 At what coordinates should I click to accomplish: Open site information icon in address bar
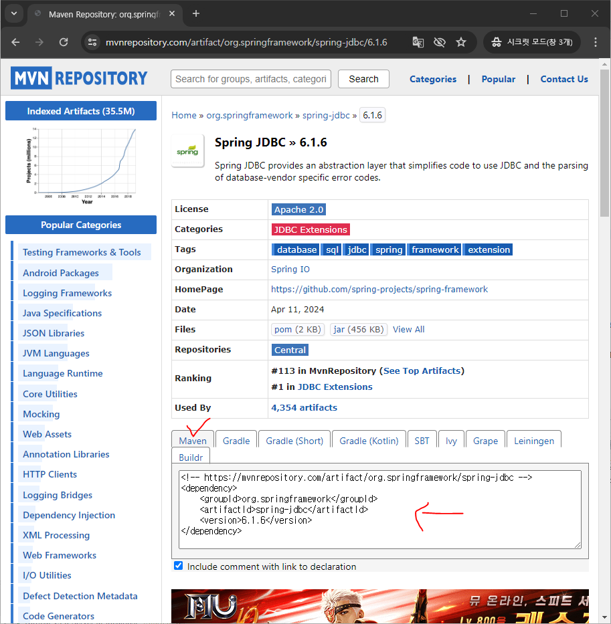pos(92,42)
